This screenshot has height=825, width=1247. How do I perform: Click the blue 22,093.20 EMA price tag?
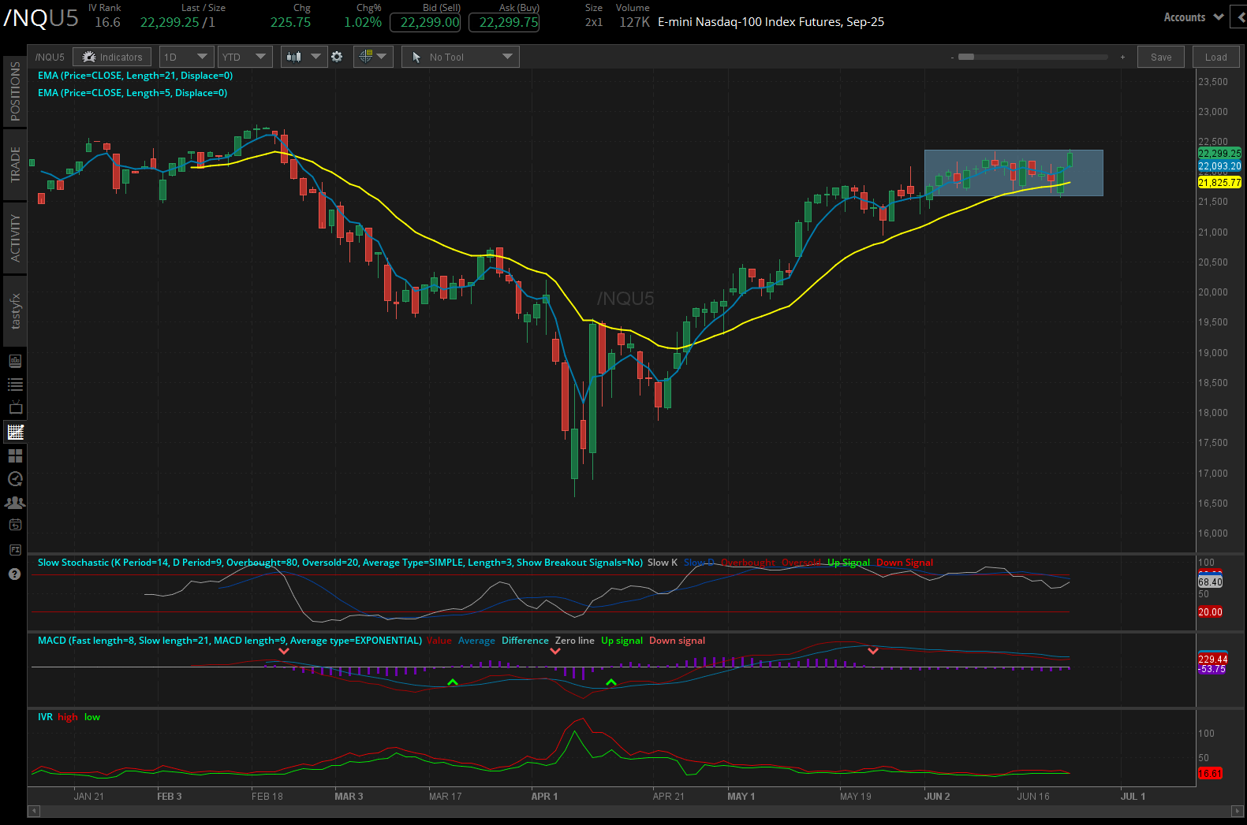pos(1219,165)
